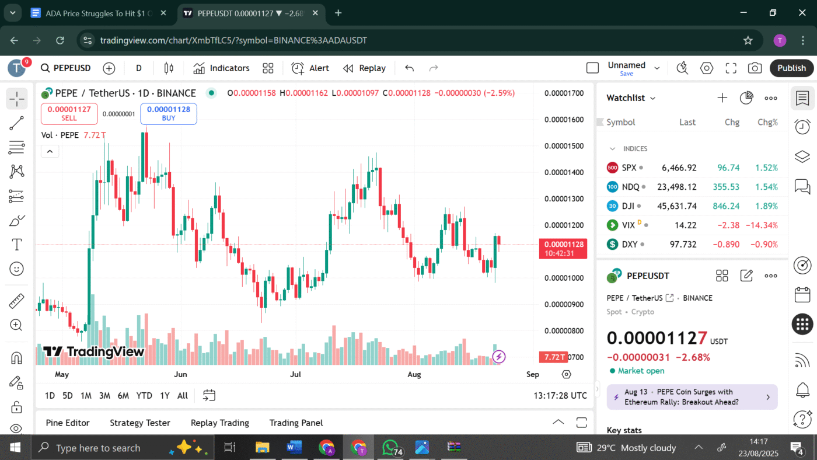Expand the Unnamed layout dropdown arrow
The height and width of the screenshot is (460, 817).
point(657,68)
